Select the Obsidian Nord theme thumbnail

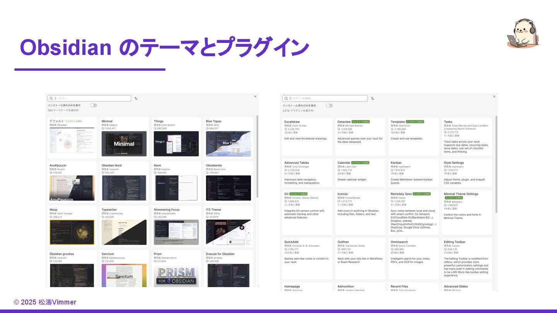(124, 188)
